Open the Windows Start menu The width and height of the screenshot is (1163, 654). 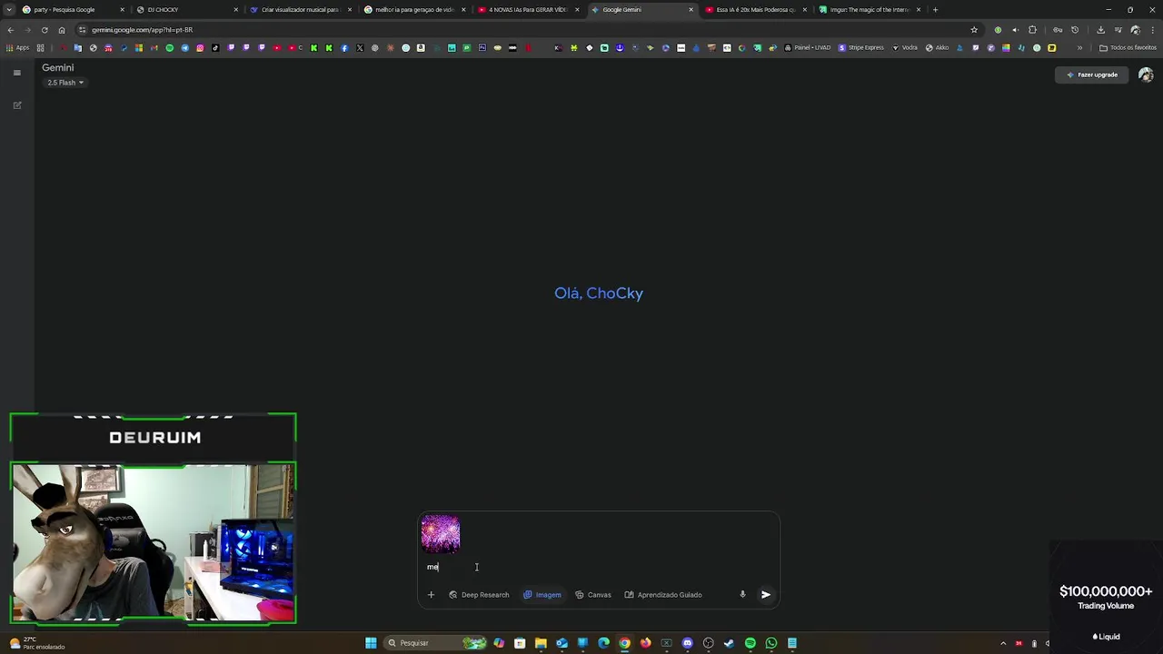pos(371,643)
